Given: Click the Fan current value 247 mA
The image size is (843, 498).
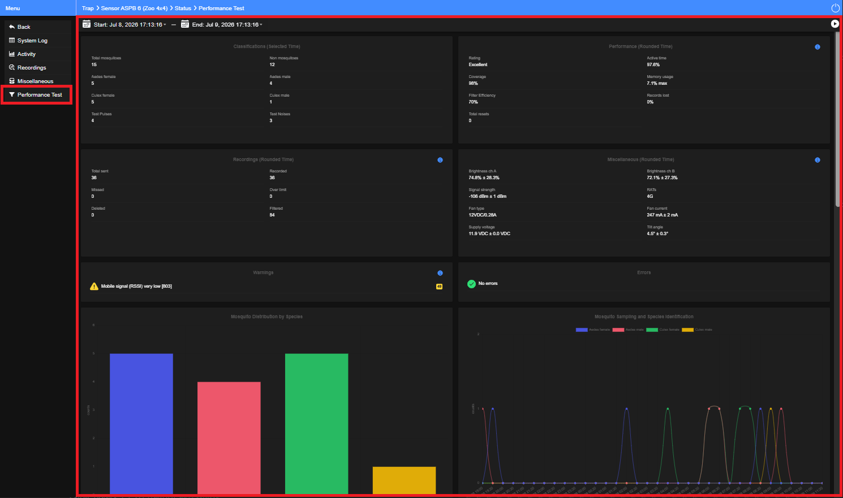Looking at the screenshot, I should click(663, 215).
